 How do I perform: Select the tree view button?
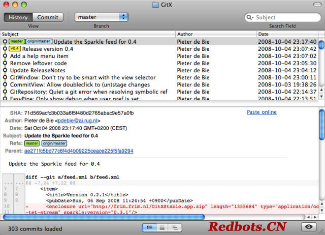point(175,227)
